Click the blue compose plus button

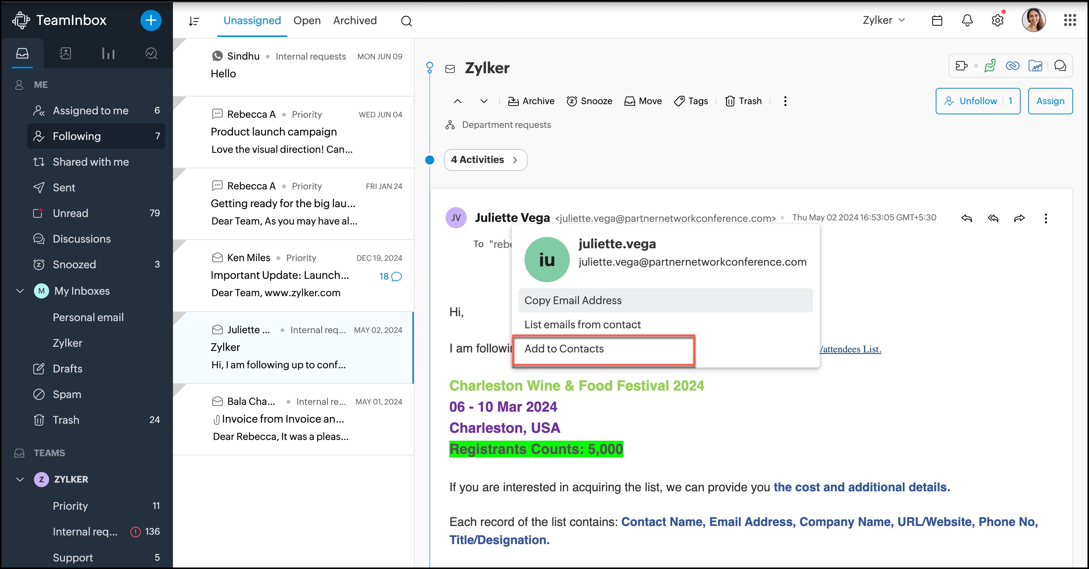(x=151, y=20)
